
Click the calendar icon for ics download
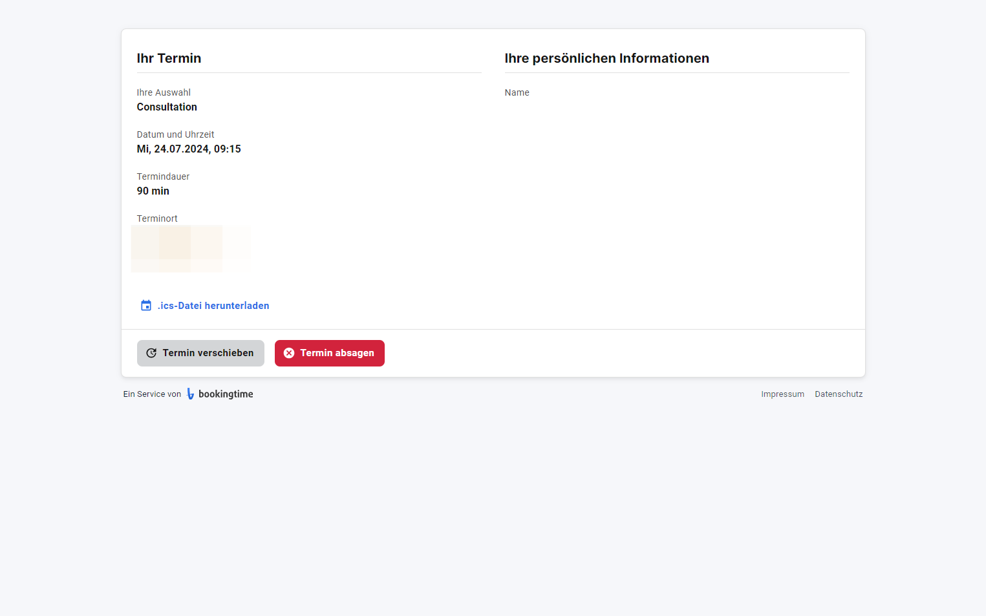(x=146, y=306)
